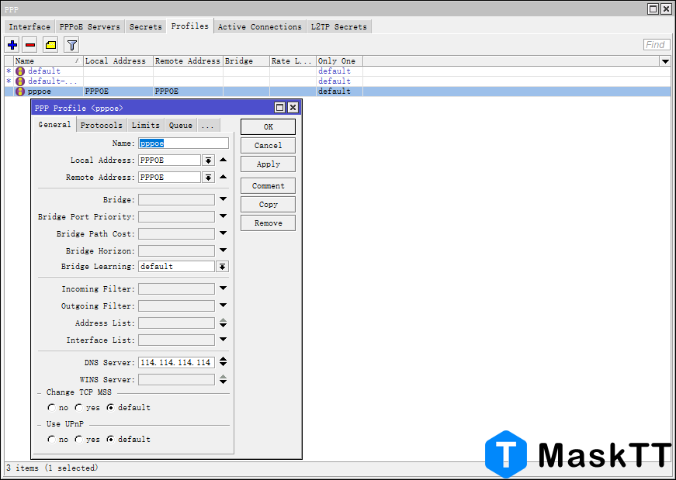Open the Limits tab in profile dialog
Image resolution: width=676 pixels, height=480 pixels.
click(145, 125)
